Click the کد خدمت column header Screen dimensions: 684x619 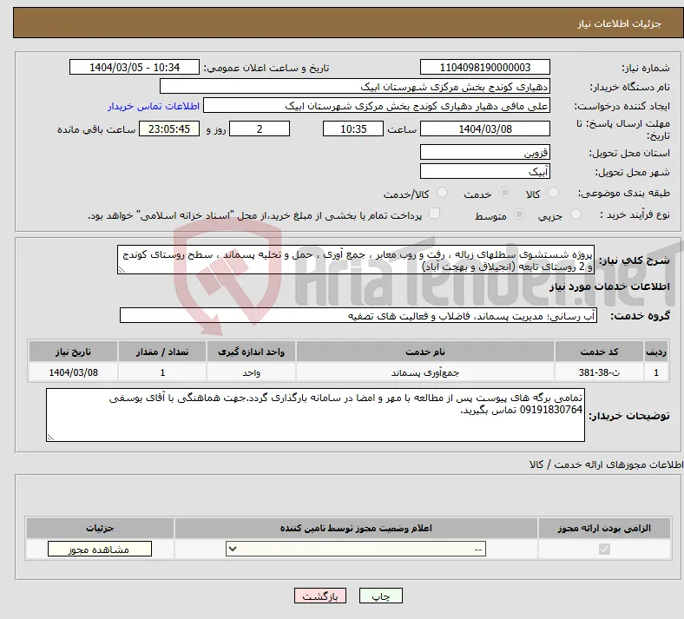coord(600,352)
